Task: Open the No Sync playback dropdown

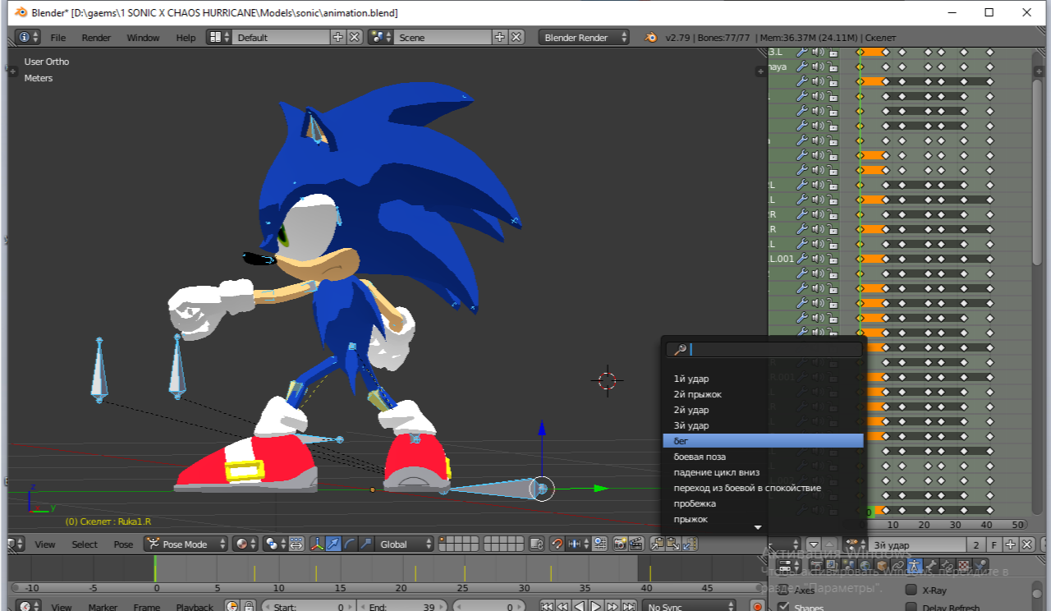Action: coord(690,607)
